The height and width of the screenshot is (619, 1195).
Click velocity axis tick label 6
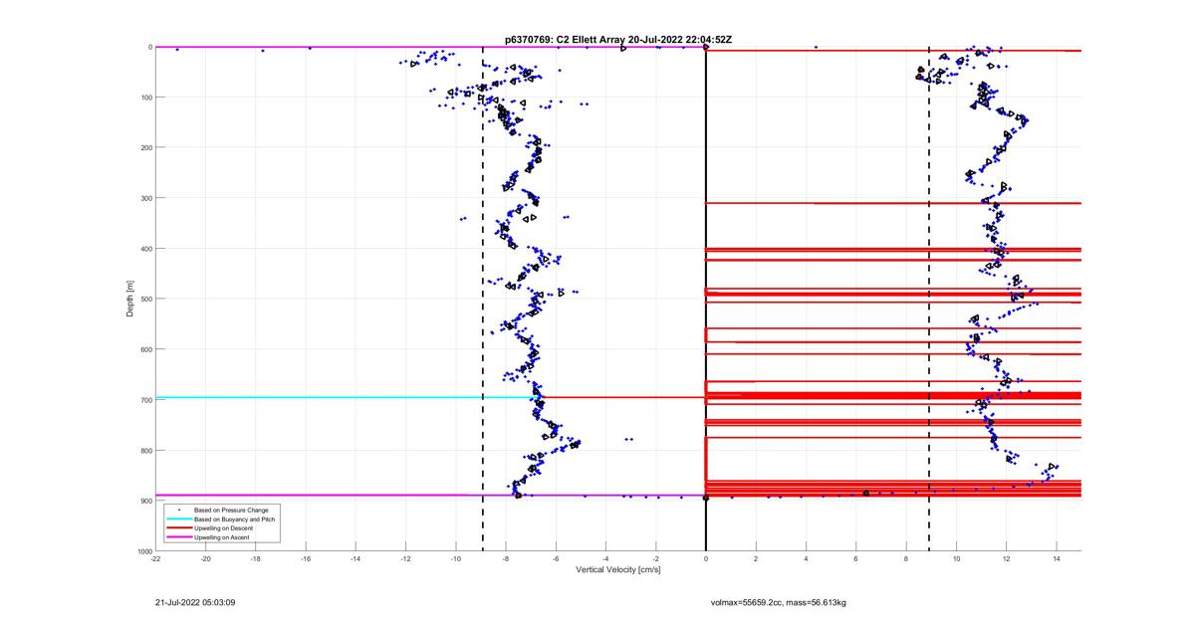pos(855,559)
